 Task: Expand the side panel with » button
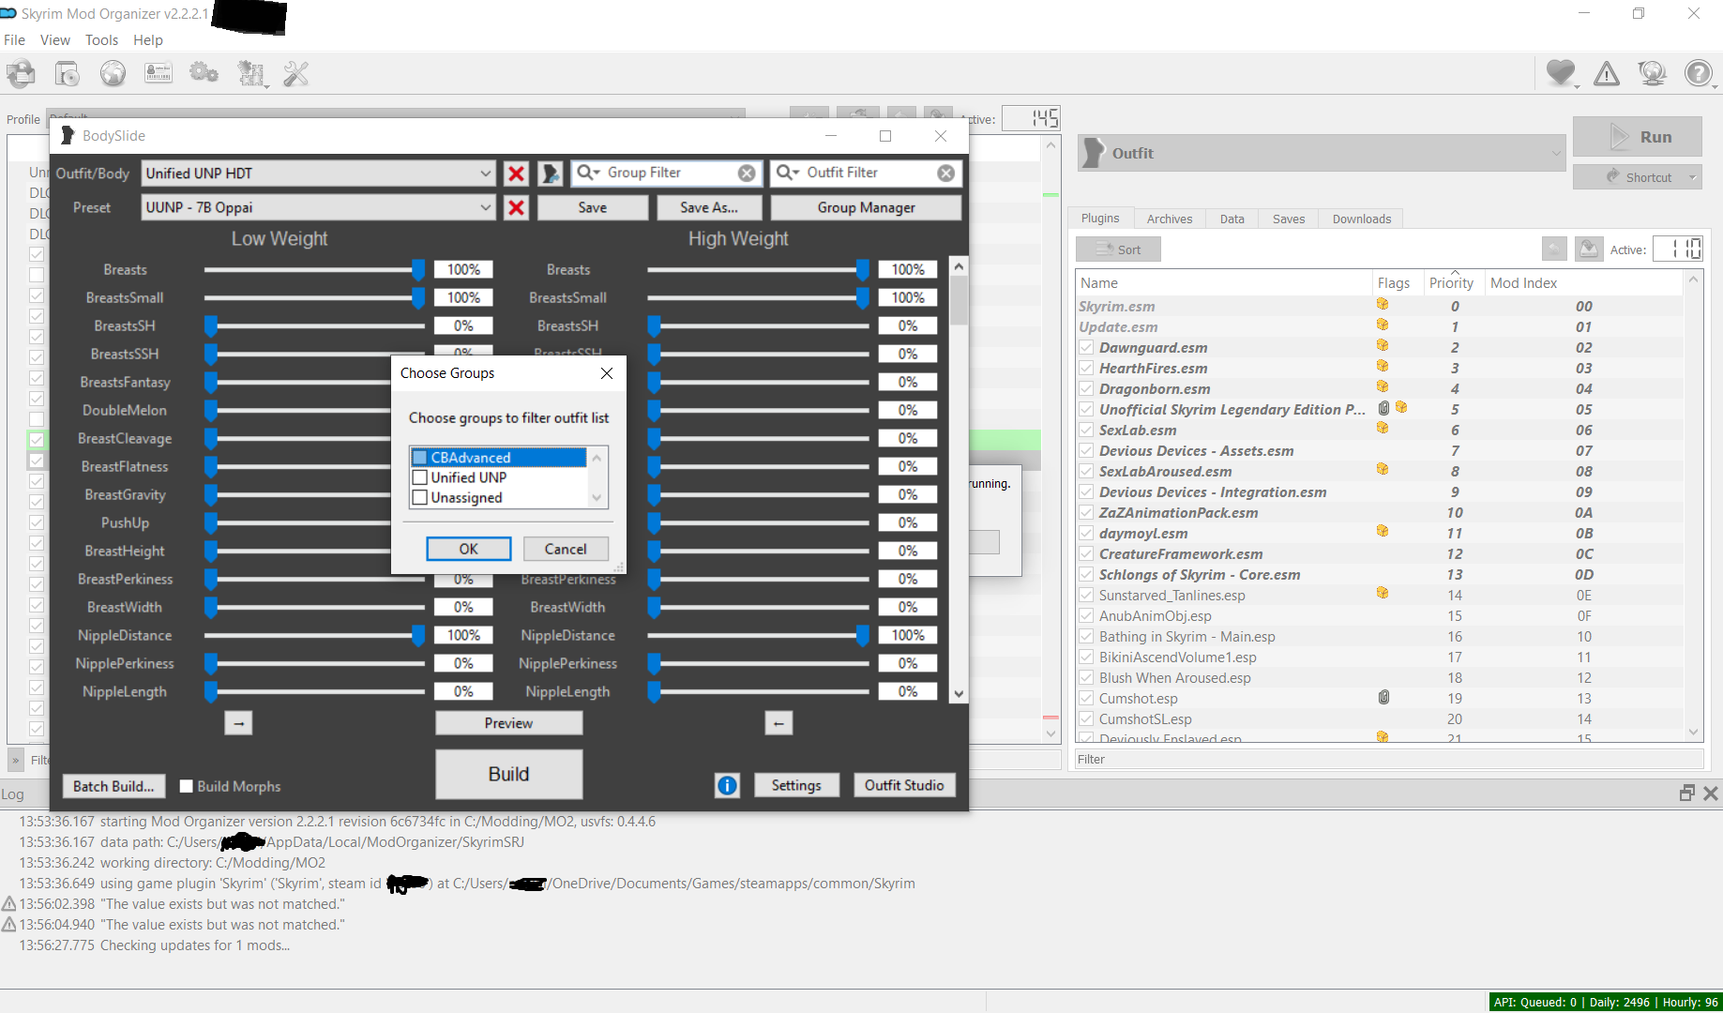pyautogui.click(x=16, y=760)
